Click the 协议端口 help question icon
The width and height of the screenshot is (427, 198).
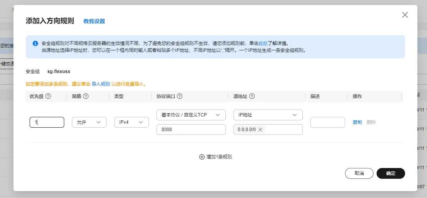[x=179, y=97]
